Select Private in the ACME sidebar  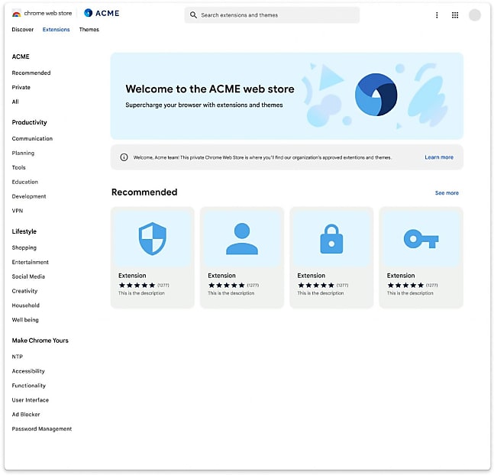tap(21, 87)
